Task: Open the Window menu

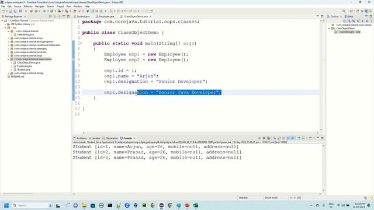Action: click(x=78, y=6)
